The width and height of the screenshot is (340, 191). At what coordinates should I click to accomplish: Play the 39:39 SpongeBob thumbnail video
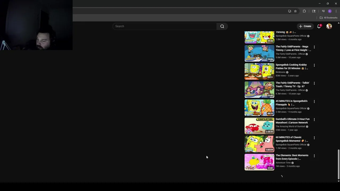tap(259, 37)
